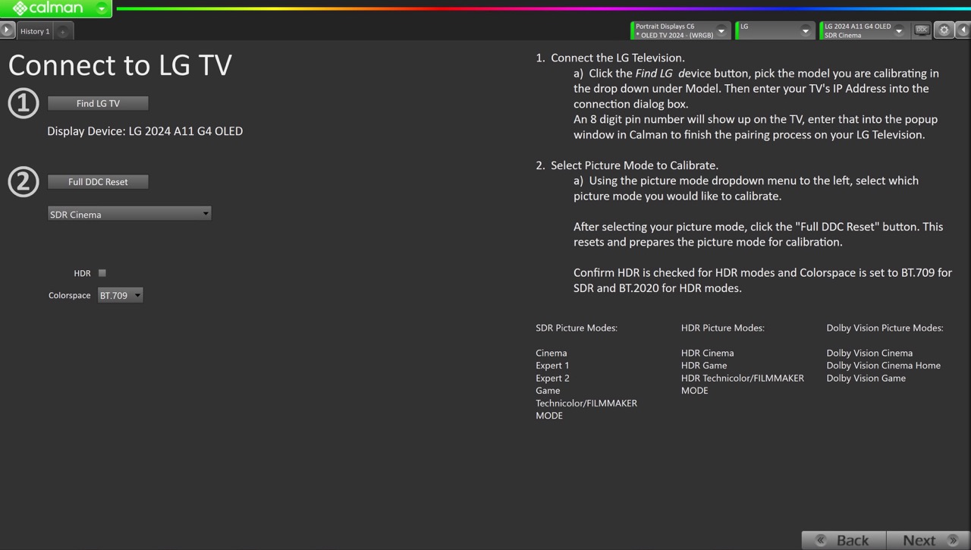Expand the left panel play arrow
This screenshot has width=971, height=550.
pyautogui.click(x=7, y=30)
